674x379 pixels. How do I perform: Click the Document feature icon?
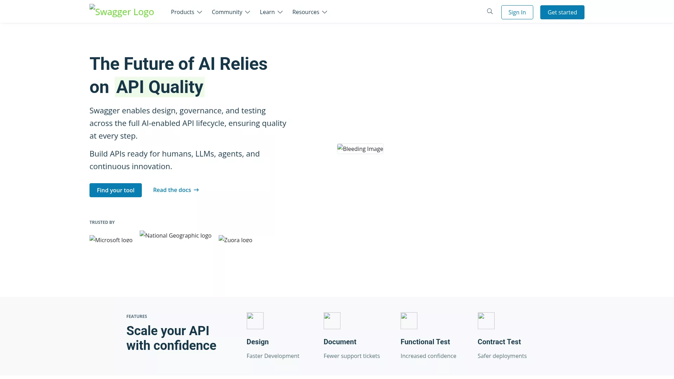(332, 321)
